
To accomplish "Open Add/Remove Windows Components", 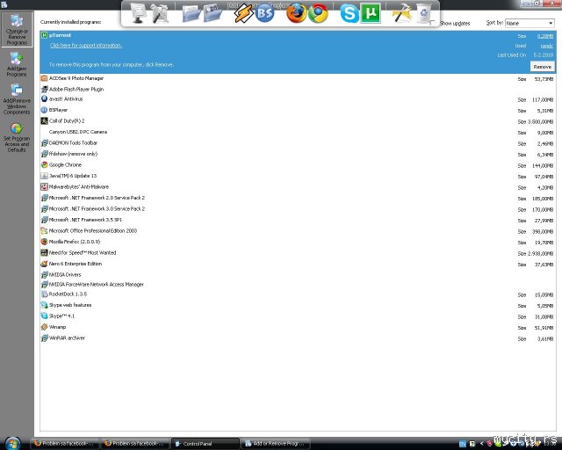I will [x=17, y=99].
